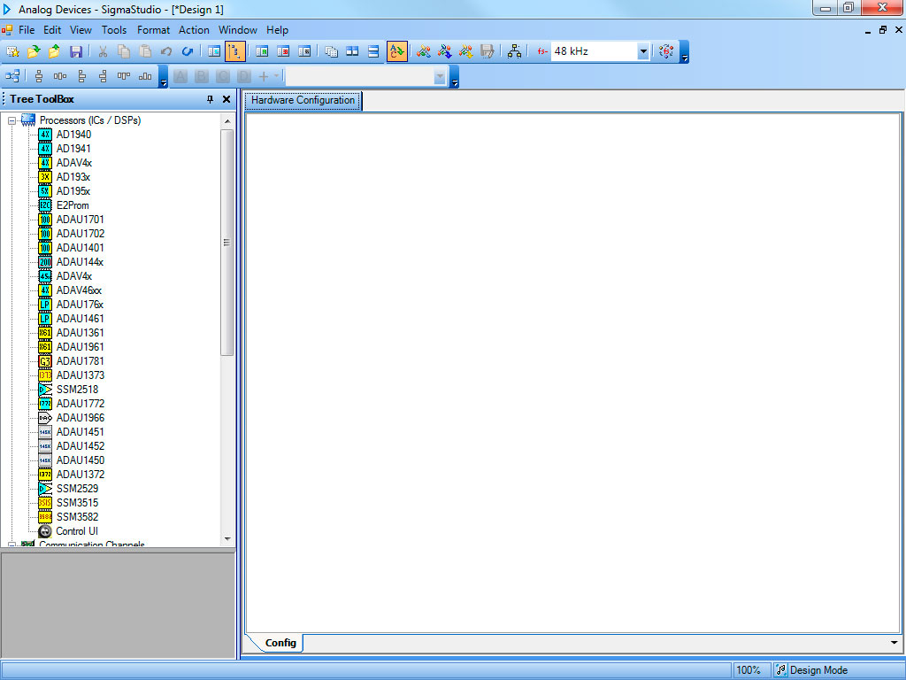Expand the Communication Channels tree node
906x680 pixels.
[12, 545]
